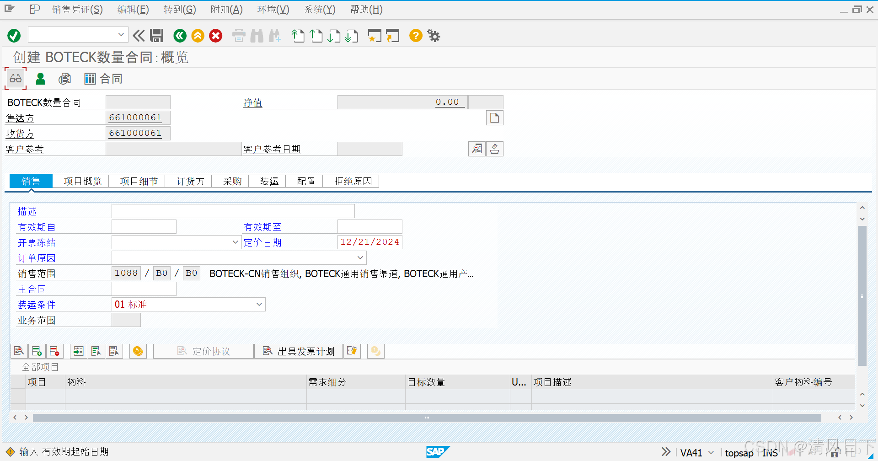
Task: Click the horizontal scrollbar of items table
Action: [427, 418]
